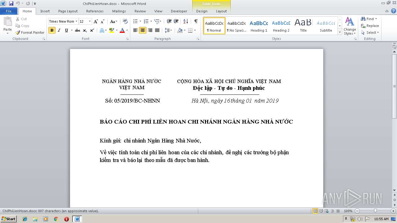397x223 pixels.
Task: Apply the Title style
Action: (303, 26)
